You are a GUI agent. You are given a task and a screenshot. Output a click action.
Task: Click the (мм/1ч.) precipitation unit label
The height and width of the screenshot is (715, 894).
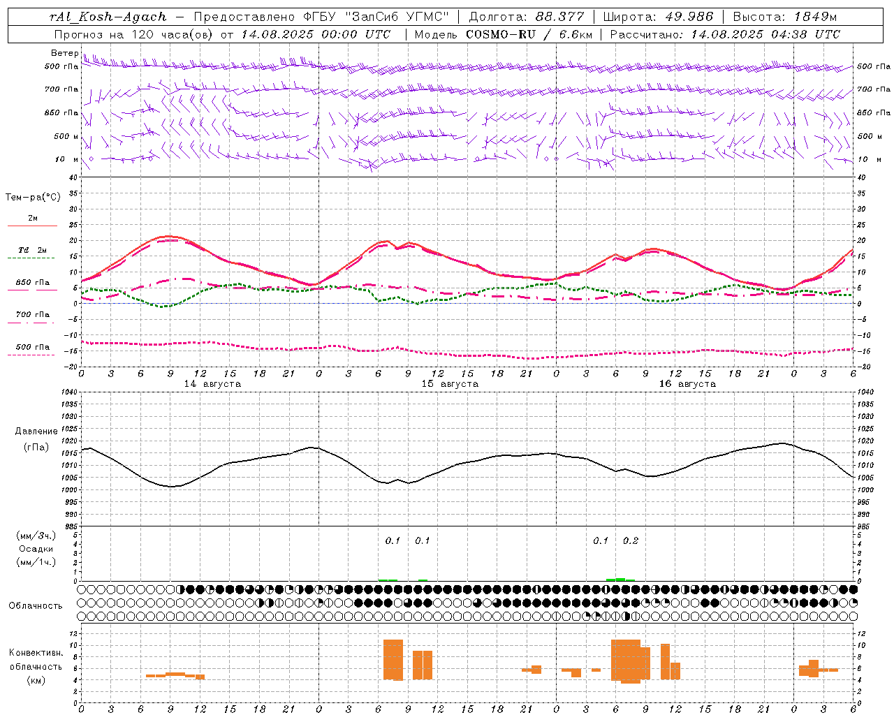[36, 562]
